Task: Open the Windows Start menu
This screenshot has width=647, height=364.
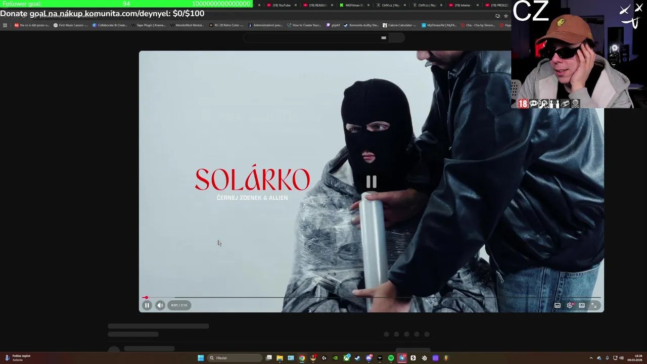Action: [201, 358]
